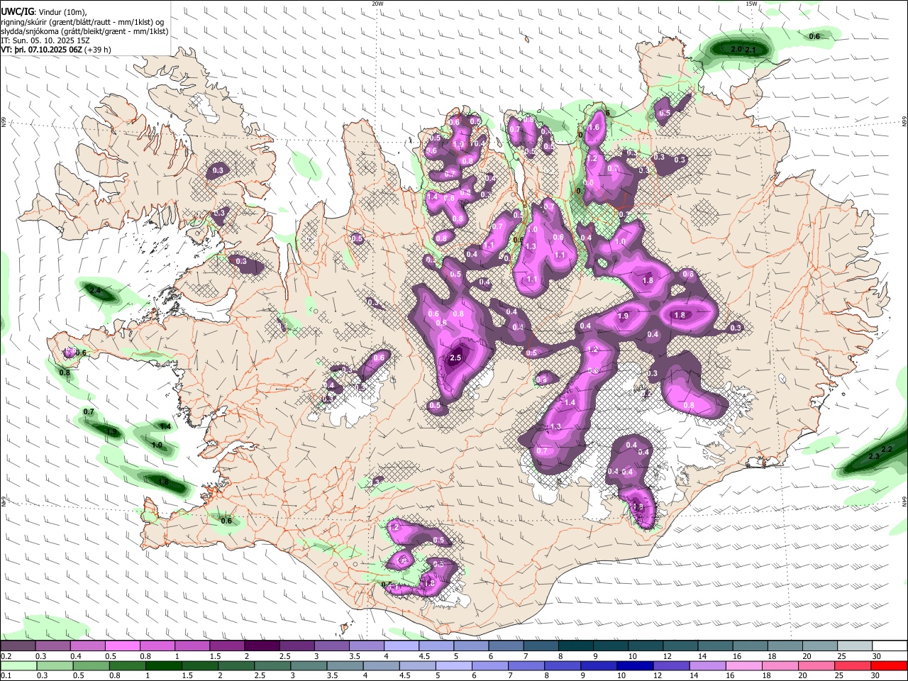
Task: Click the 2.5 snowfall value on the map
Action: pyautogui.click(x=455, y=358)
